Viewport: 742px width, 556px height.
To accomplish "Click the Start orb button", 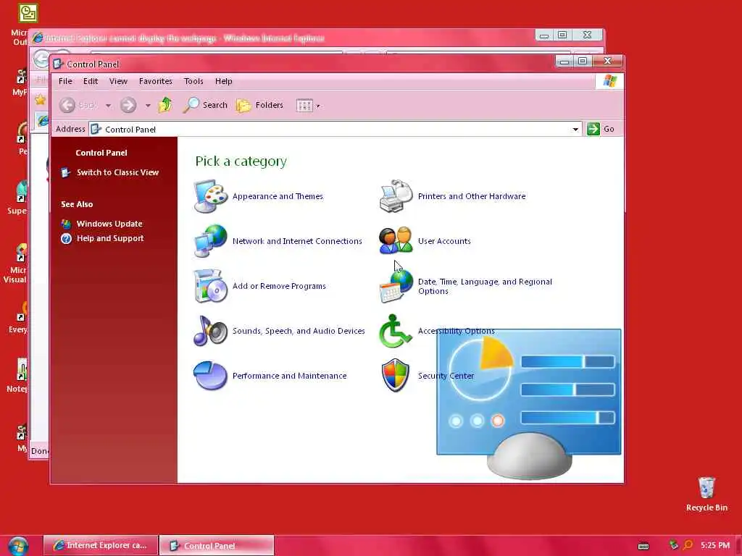I will click(x=18, y=546).
